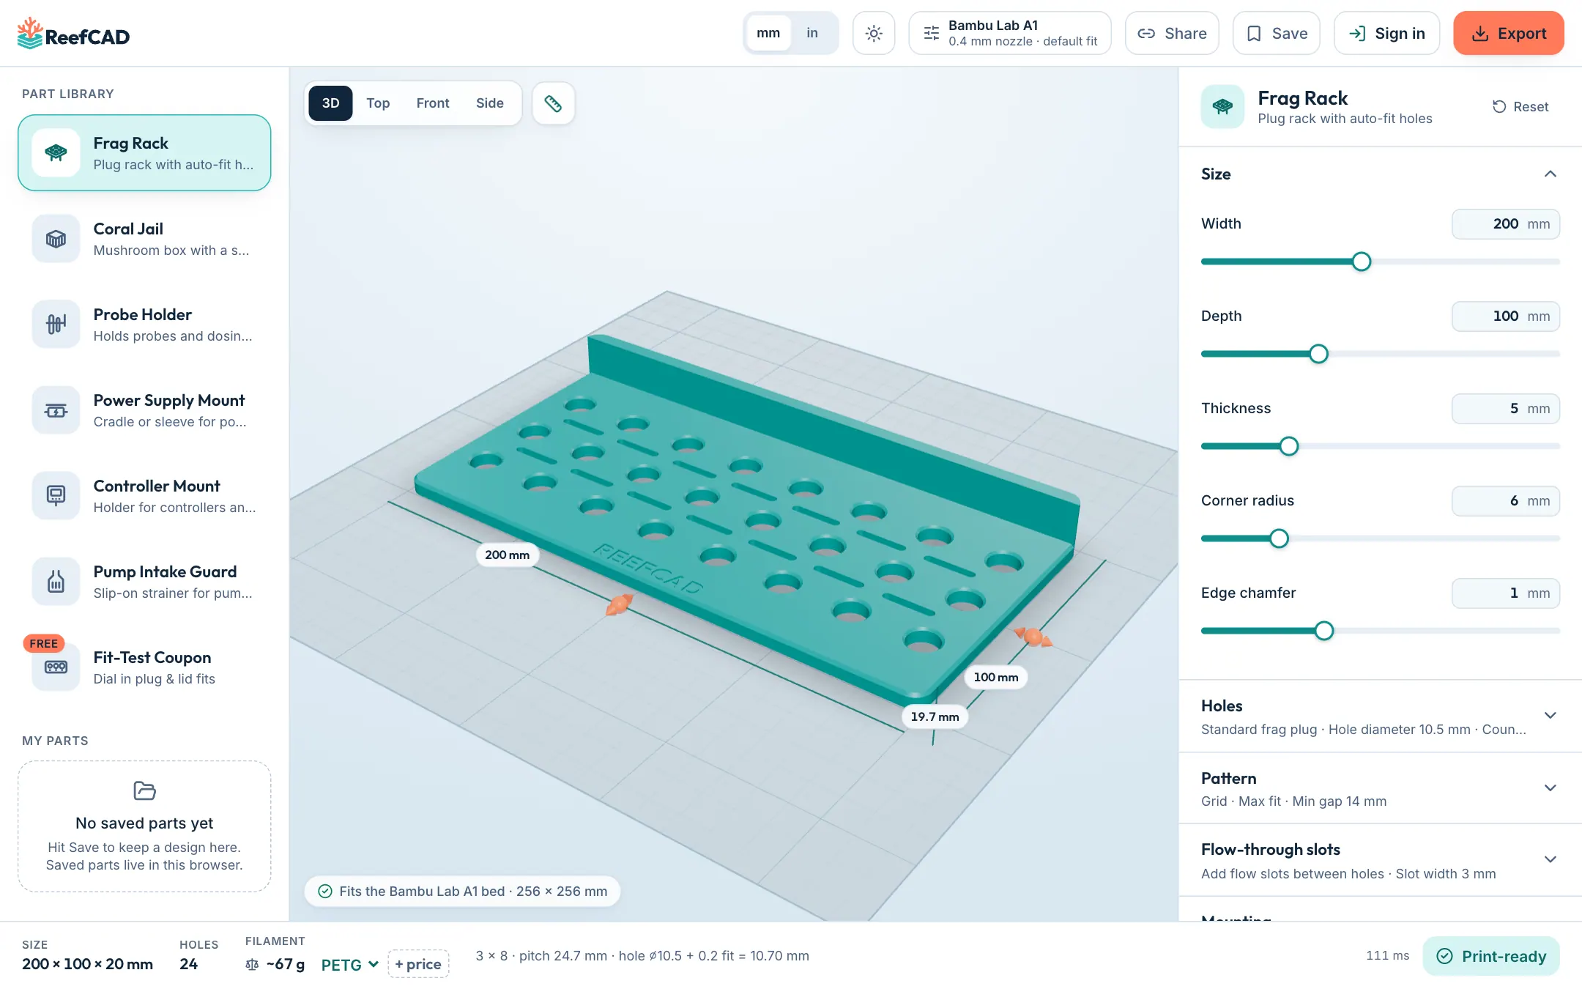
Task: Switch to the Front view
Action: click(433, 103)
